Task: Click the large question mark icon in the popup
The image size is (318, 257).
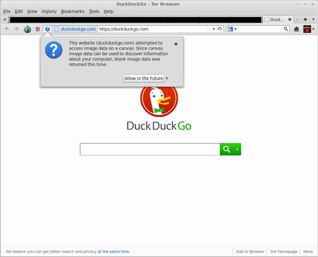Action: click(53, 50)
